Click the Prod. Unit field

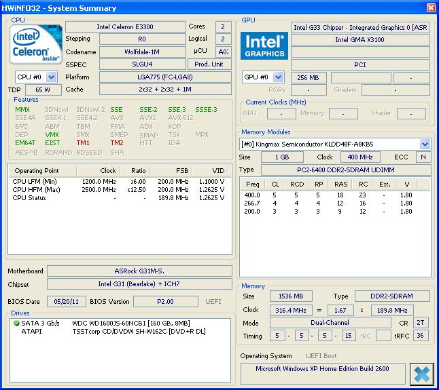coord(209,64)
